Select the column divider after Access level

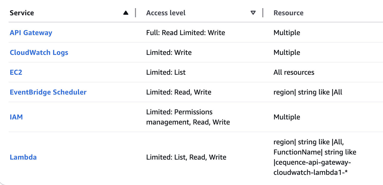click(263, 13)
